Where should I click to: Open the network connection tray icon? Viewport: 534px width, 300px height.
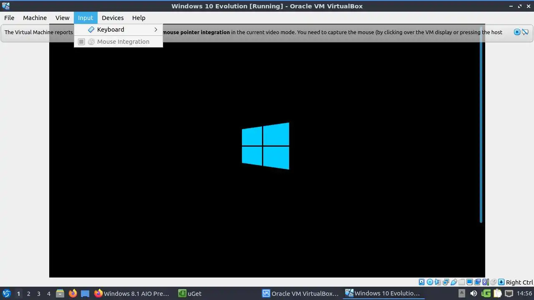(x=509, y=294)
